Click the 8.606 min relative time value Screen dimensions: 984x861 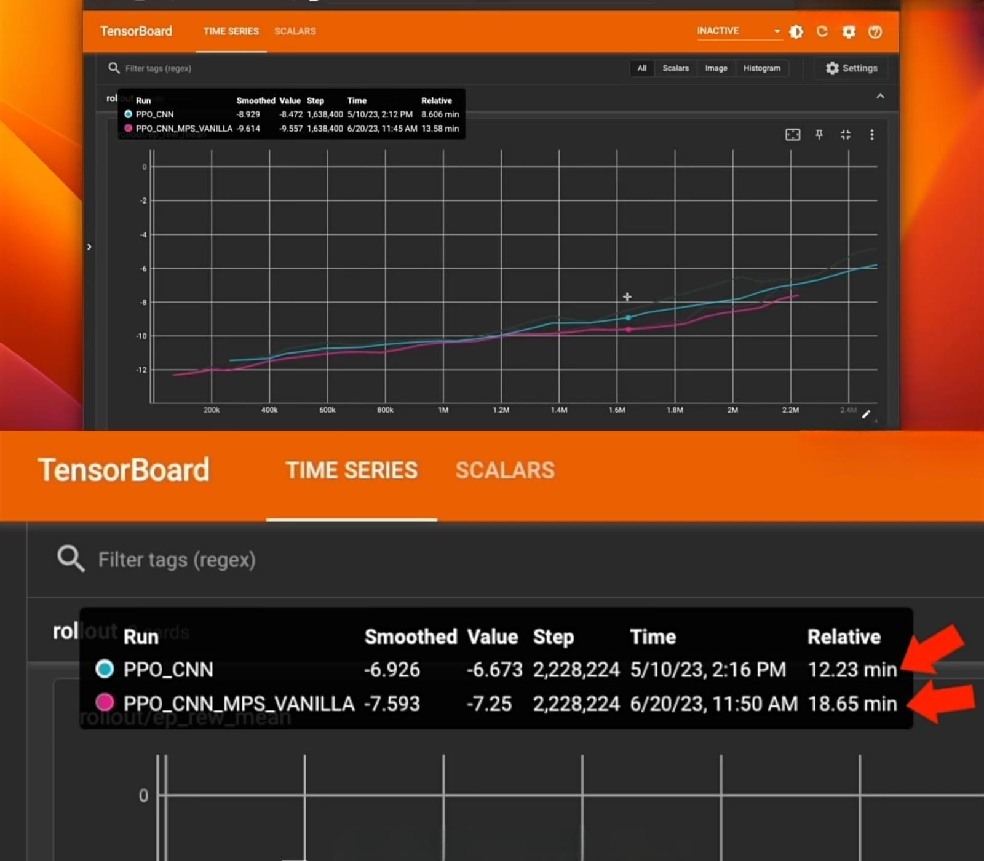tap(440, 114)
